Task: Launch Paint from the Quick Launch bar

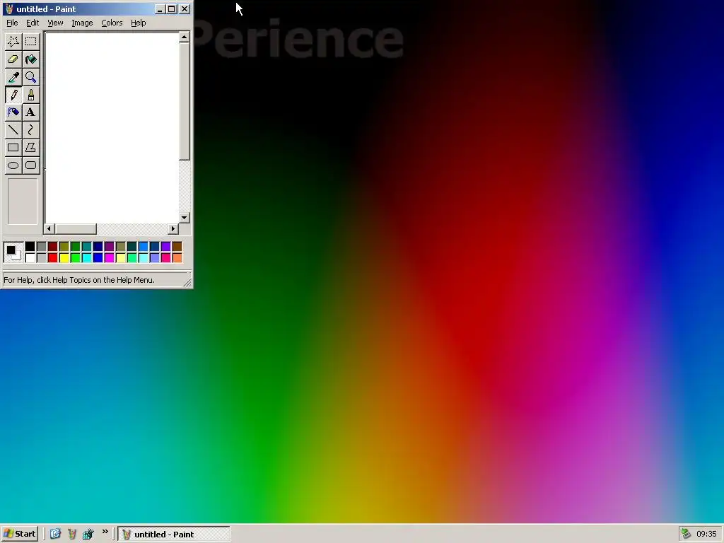Action: click(x=72, y=534)
